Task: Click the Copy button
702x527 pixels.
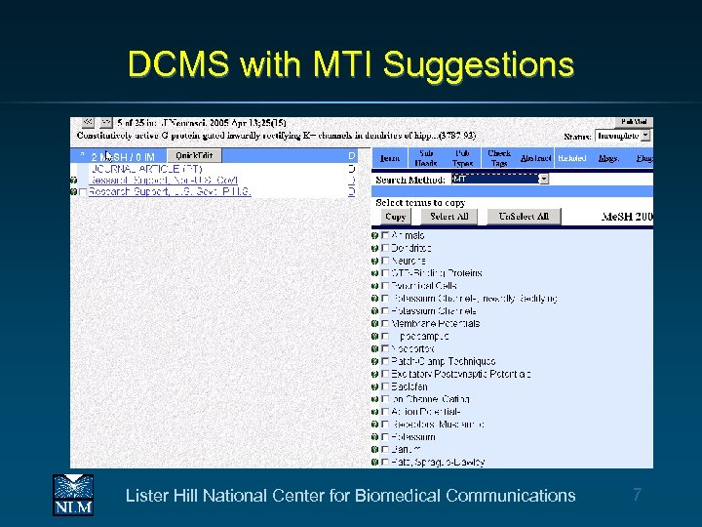Action: click(395, 217)
